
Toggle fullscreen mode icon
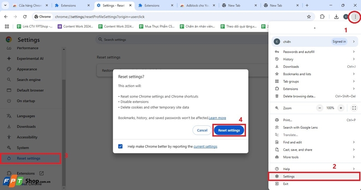click(354, 108)
